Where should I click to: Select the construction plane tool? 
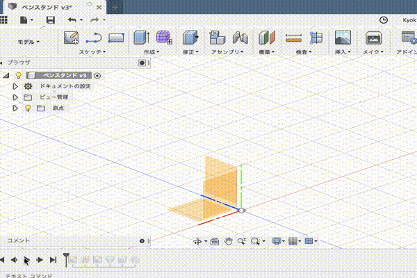[267, 38]
